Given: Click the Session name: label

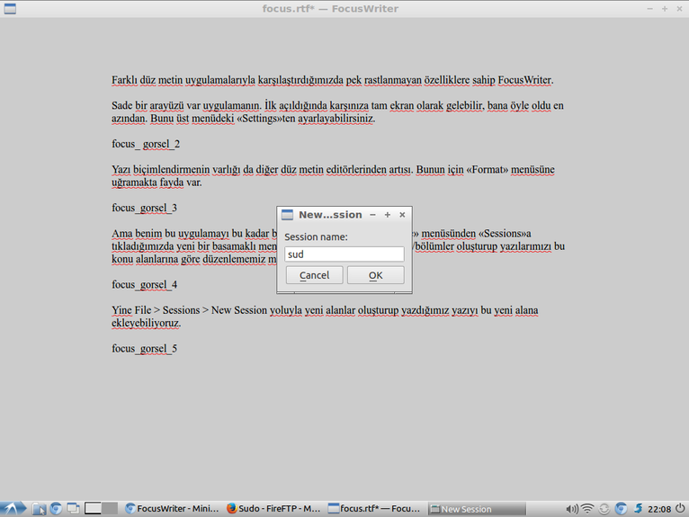Looking at the screenshot, I should pyautogui.click(x=316, y=237).
